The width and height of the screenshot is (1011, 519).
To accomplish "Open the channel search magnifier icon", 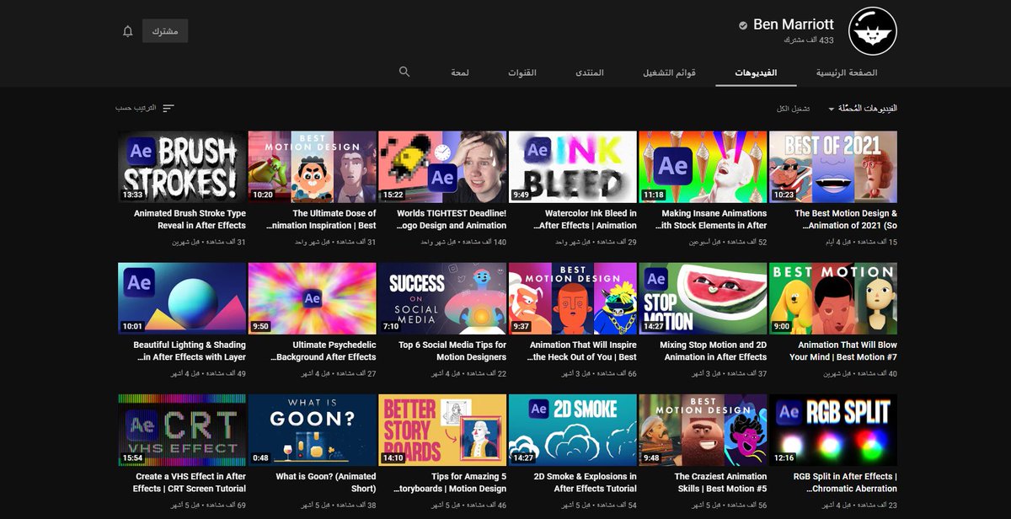I will (x=404, y=72).
